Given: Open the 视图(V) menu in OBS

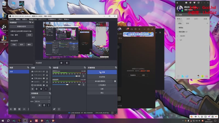Looking at the screenshot, I should click(25, 19).
